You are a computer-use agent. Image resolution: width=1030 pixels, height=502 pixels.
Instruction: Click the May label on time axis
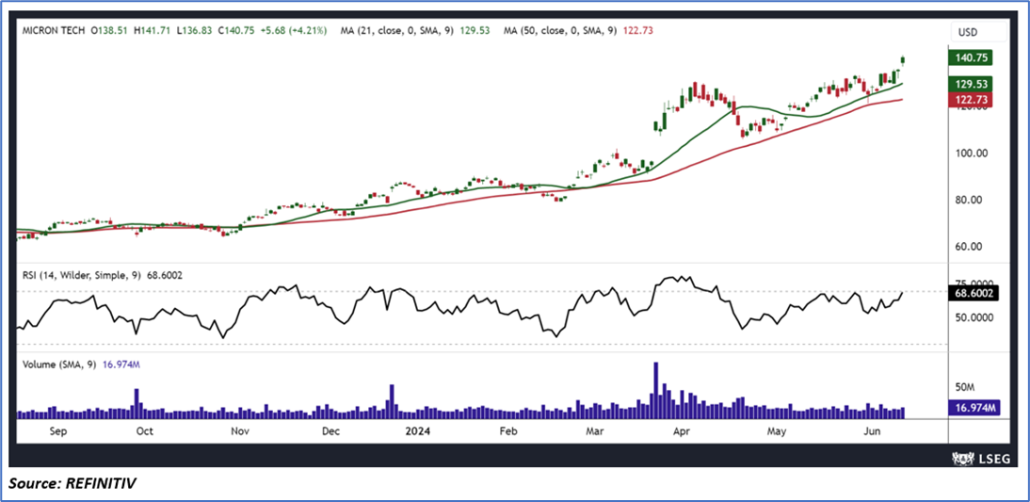click(777, 431)
